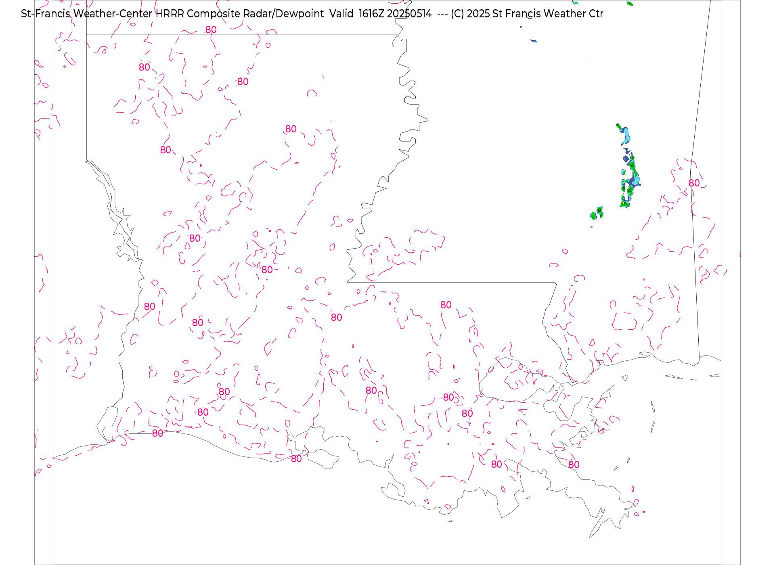Click the "St-Francis Weather-Center" heading text
The height and width of the screenshot is (565, 775).
point(86,14)
